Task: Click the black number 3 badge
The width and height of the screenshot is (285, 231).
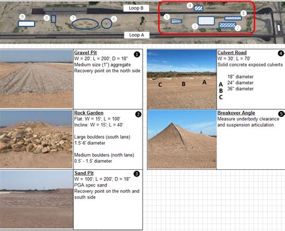Action: (x=136, y=174)
